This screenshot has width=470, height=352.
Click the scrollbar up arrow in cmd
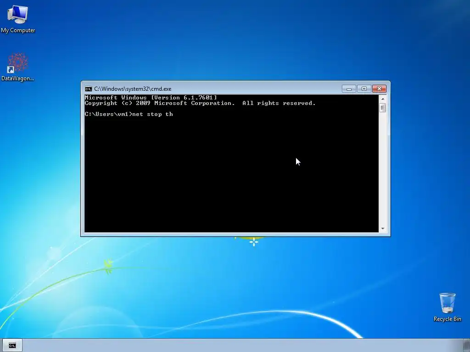[382, 99]
